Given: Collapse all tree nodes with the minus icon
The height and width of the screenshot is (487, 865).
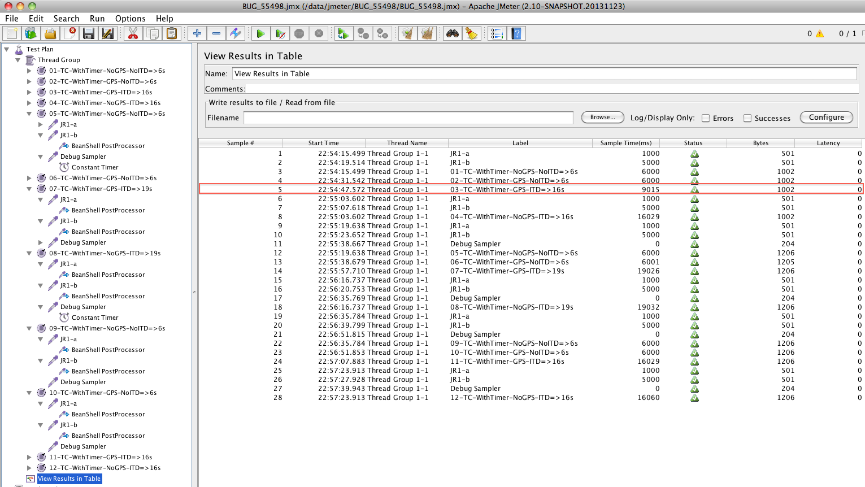Looking at the screenshot, I should click(216, 33).
